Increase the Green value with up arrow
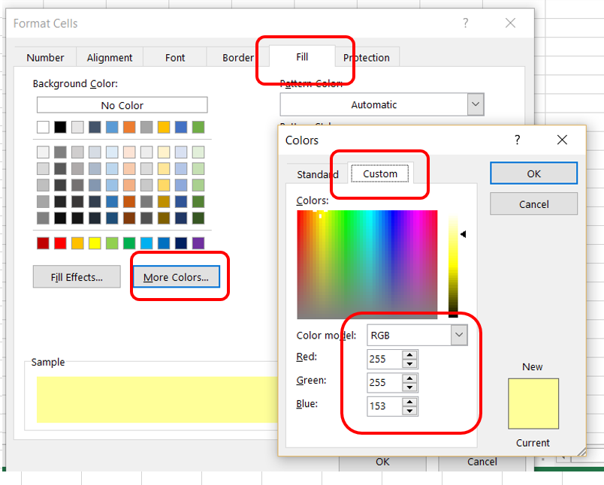604x485 pixels. point(410,378)
